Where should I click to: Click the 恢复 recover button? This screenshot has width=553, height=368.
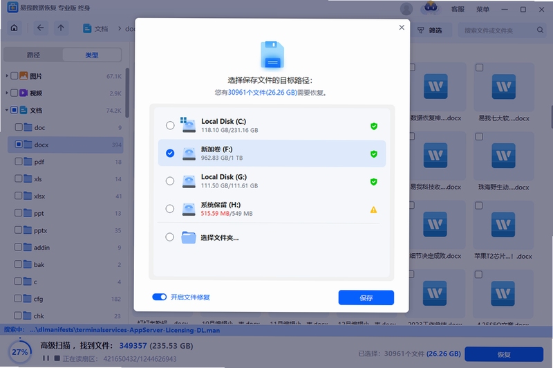[x=504, y=354]
